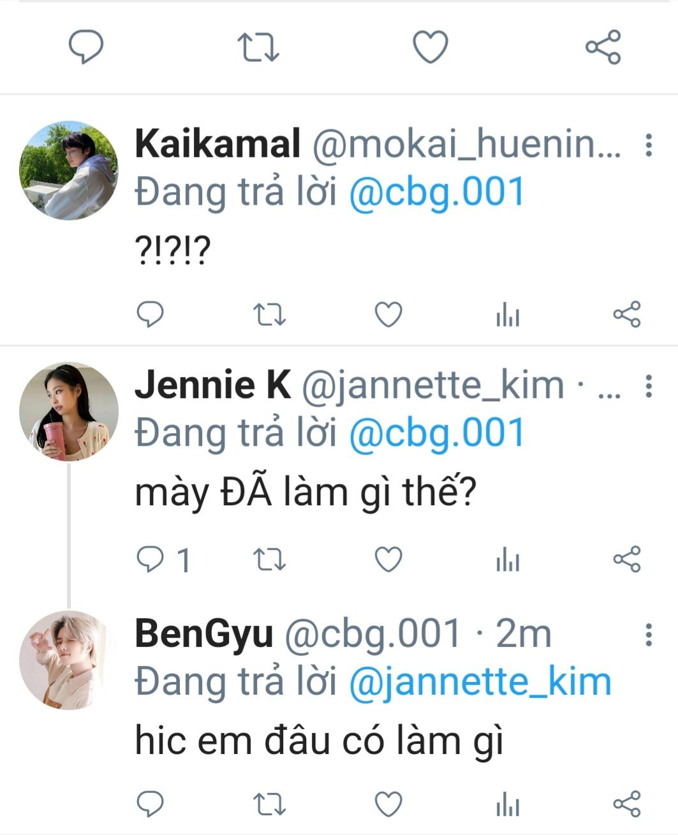Share the main tweet at top
This screenshot has height=835, width=678.
coord(603,47)
